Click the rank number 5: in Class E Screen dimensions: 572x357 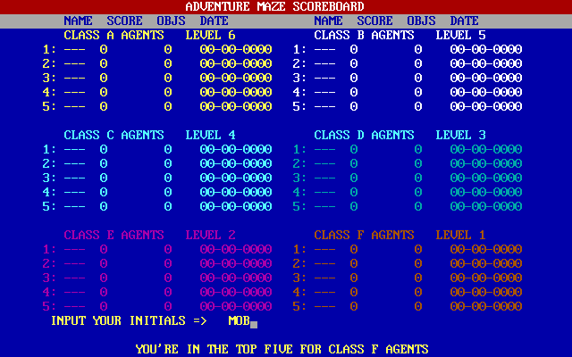point(50,307)
